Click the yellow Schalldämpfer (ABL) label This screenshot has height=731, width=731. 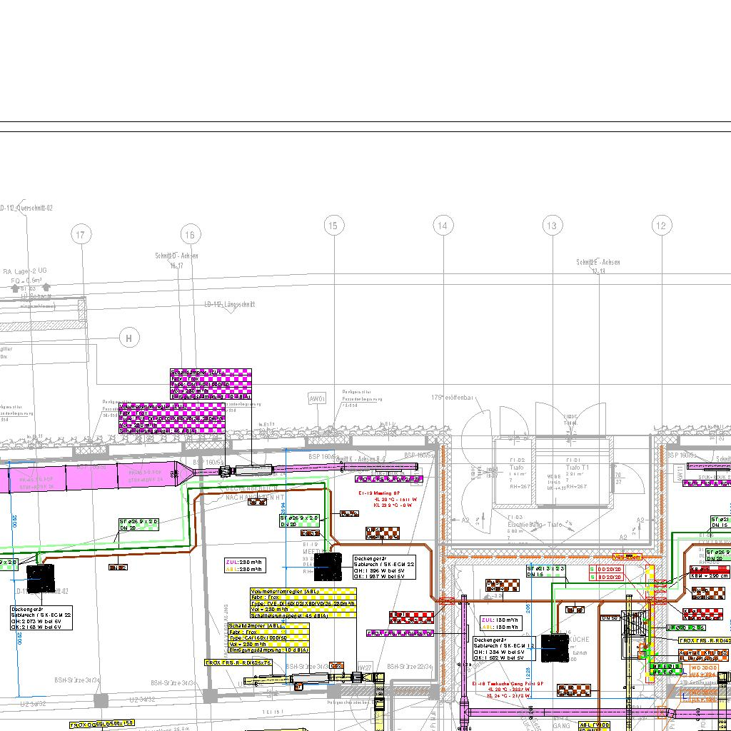[x=268, y=636]
